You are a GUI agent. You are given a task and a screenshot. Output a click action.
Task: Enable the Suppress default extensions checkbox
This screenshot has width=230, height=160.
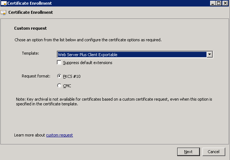pyautogui.click(x=59, y=63)
